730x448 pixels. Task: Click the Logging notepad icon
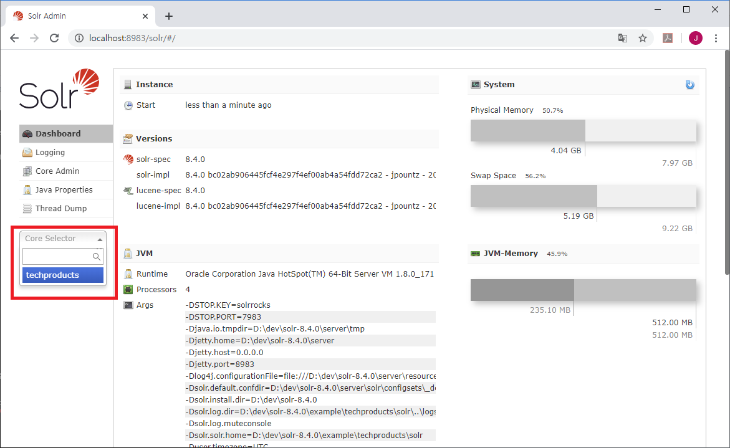click(x=27, y=153)
